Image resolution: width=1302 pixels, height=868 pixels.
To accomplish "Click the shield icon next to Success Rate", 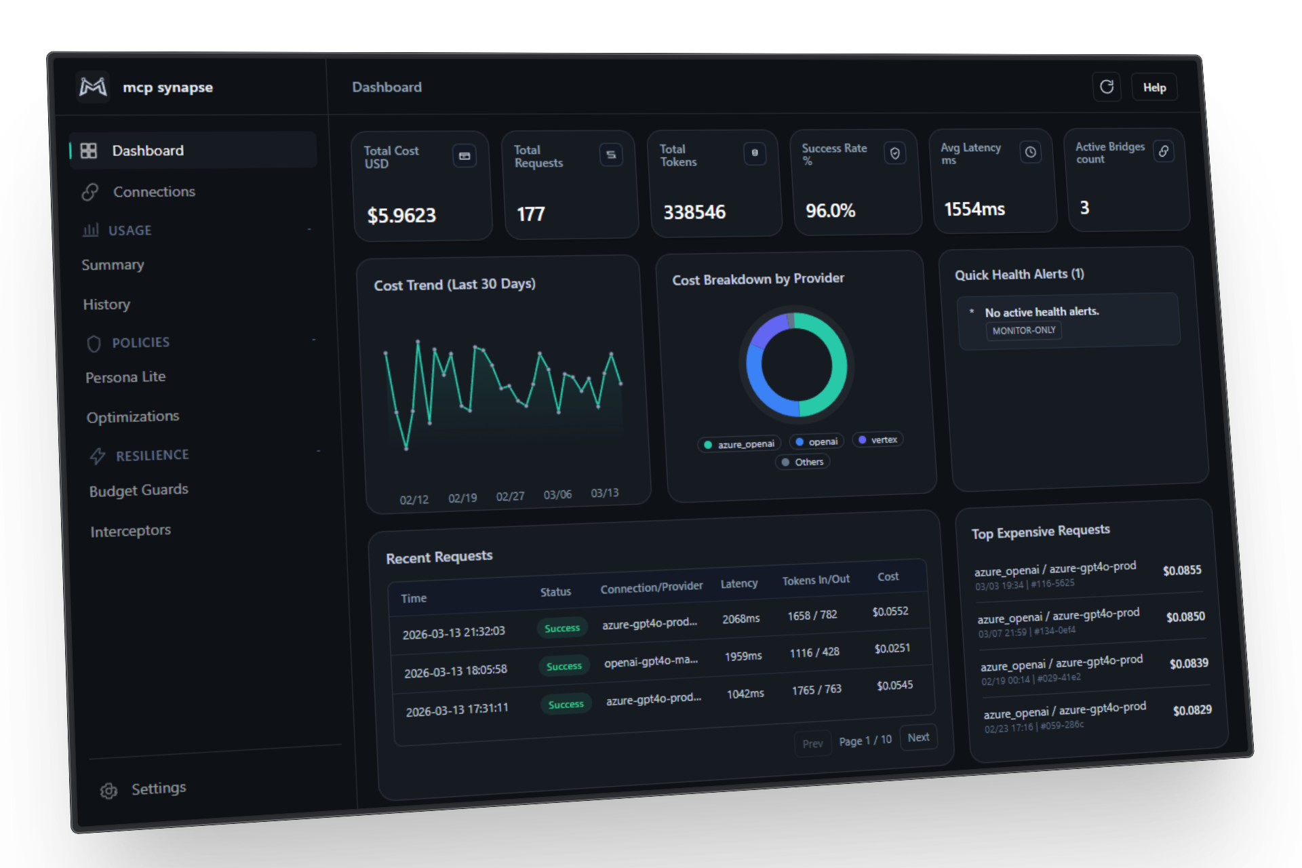I will (895, 153).
